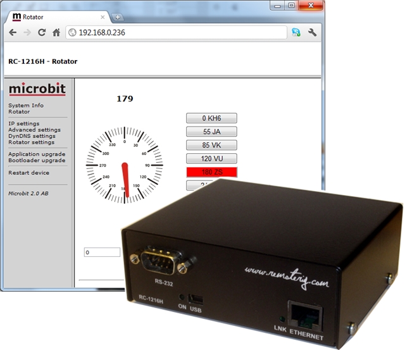The width and height of the screenshot is (405, 350).
Task: Rotate to 0 KH6 preset
Action: (x=211, y=118)
